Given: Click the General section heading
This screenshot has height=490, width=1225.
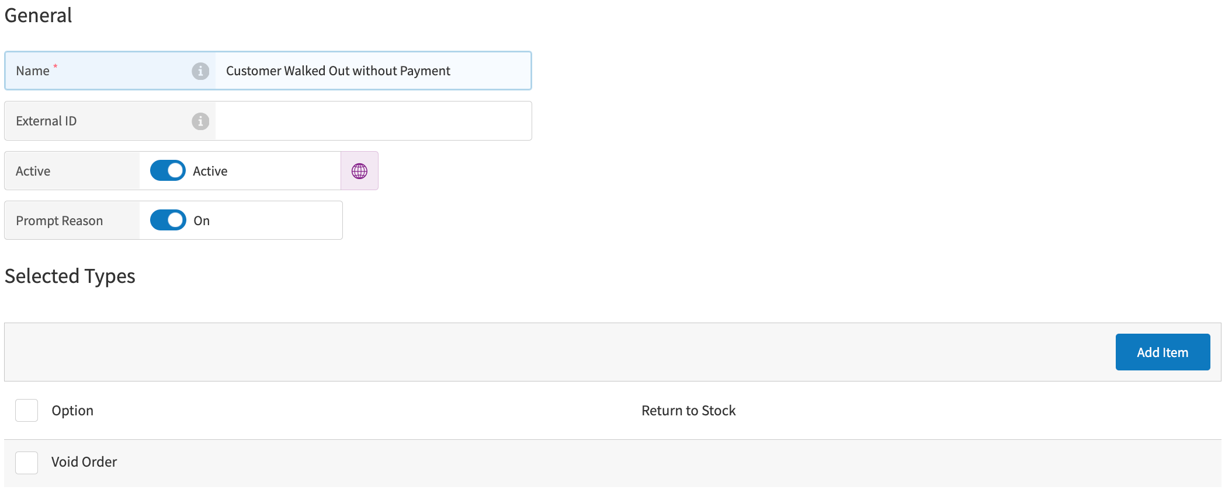Looking at the screenshot, I should 39,15.
